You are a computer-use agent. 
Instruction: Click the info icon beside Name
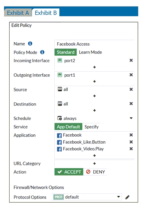30,44
